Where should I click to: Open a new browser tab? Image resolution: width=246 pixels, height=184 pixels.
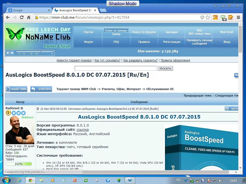[x=103, y=10]
